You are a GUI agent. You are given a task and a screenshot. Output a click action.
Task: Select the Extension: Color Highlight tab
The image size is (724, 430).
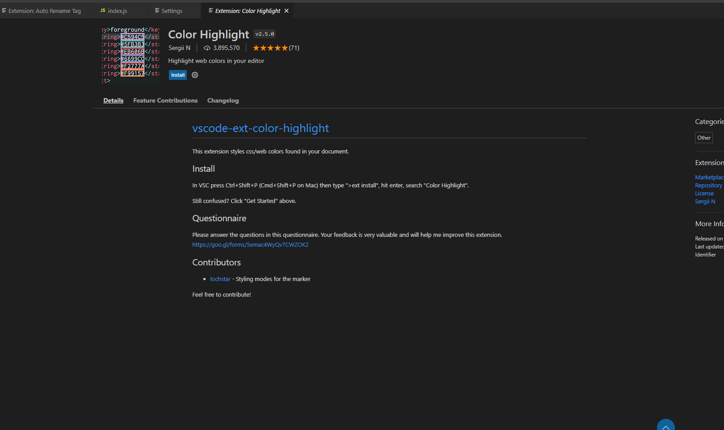248,11
